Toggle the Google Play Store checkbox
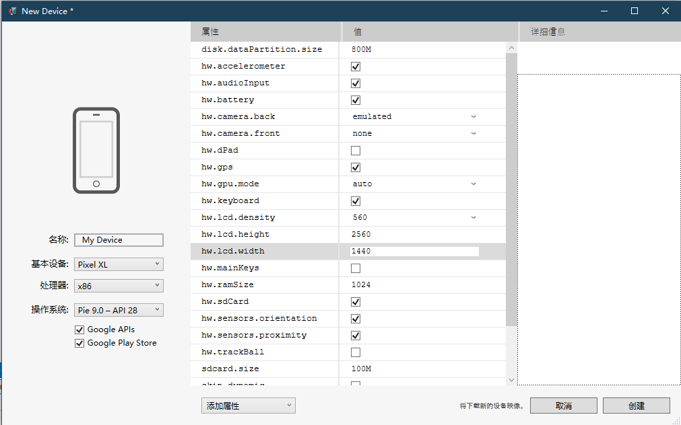This screenshot has width=681, height=425. (x=79, y=344)
